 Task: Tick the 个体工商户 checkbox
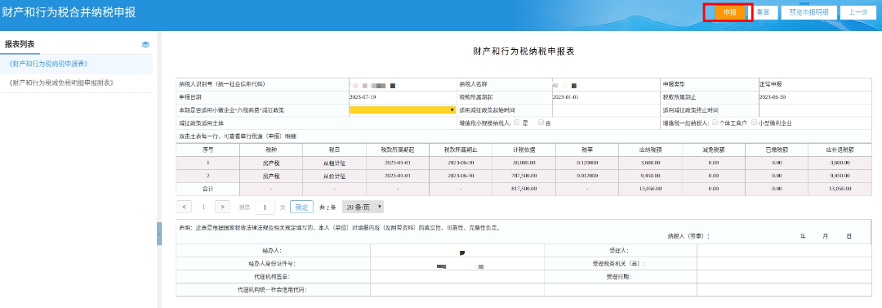715,122
